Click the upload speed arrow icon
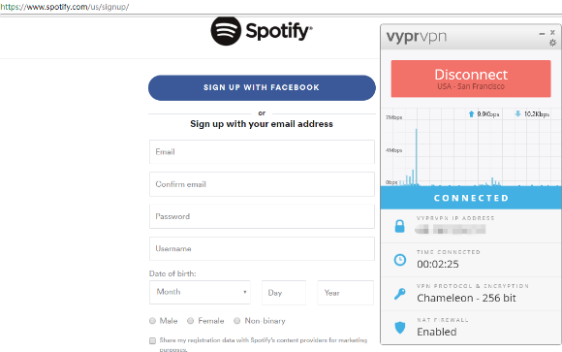This screenshot has width=562, height=352. 471,114
